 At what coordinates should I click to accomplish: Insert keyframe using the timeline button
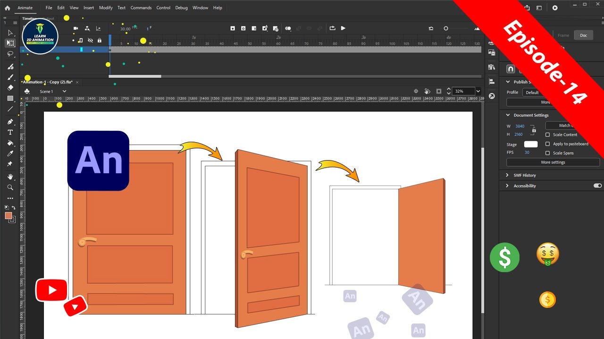coord(233,28)
